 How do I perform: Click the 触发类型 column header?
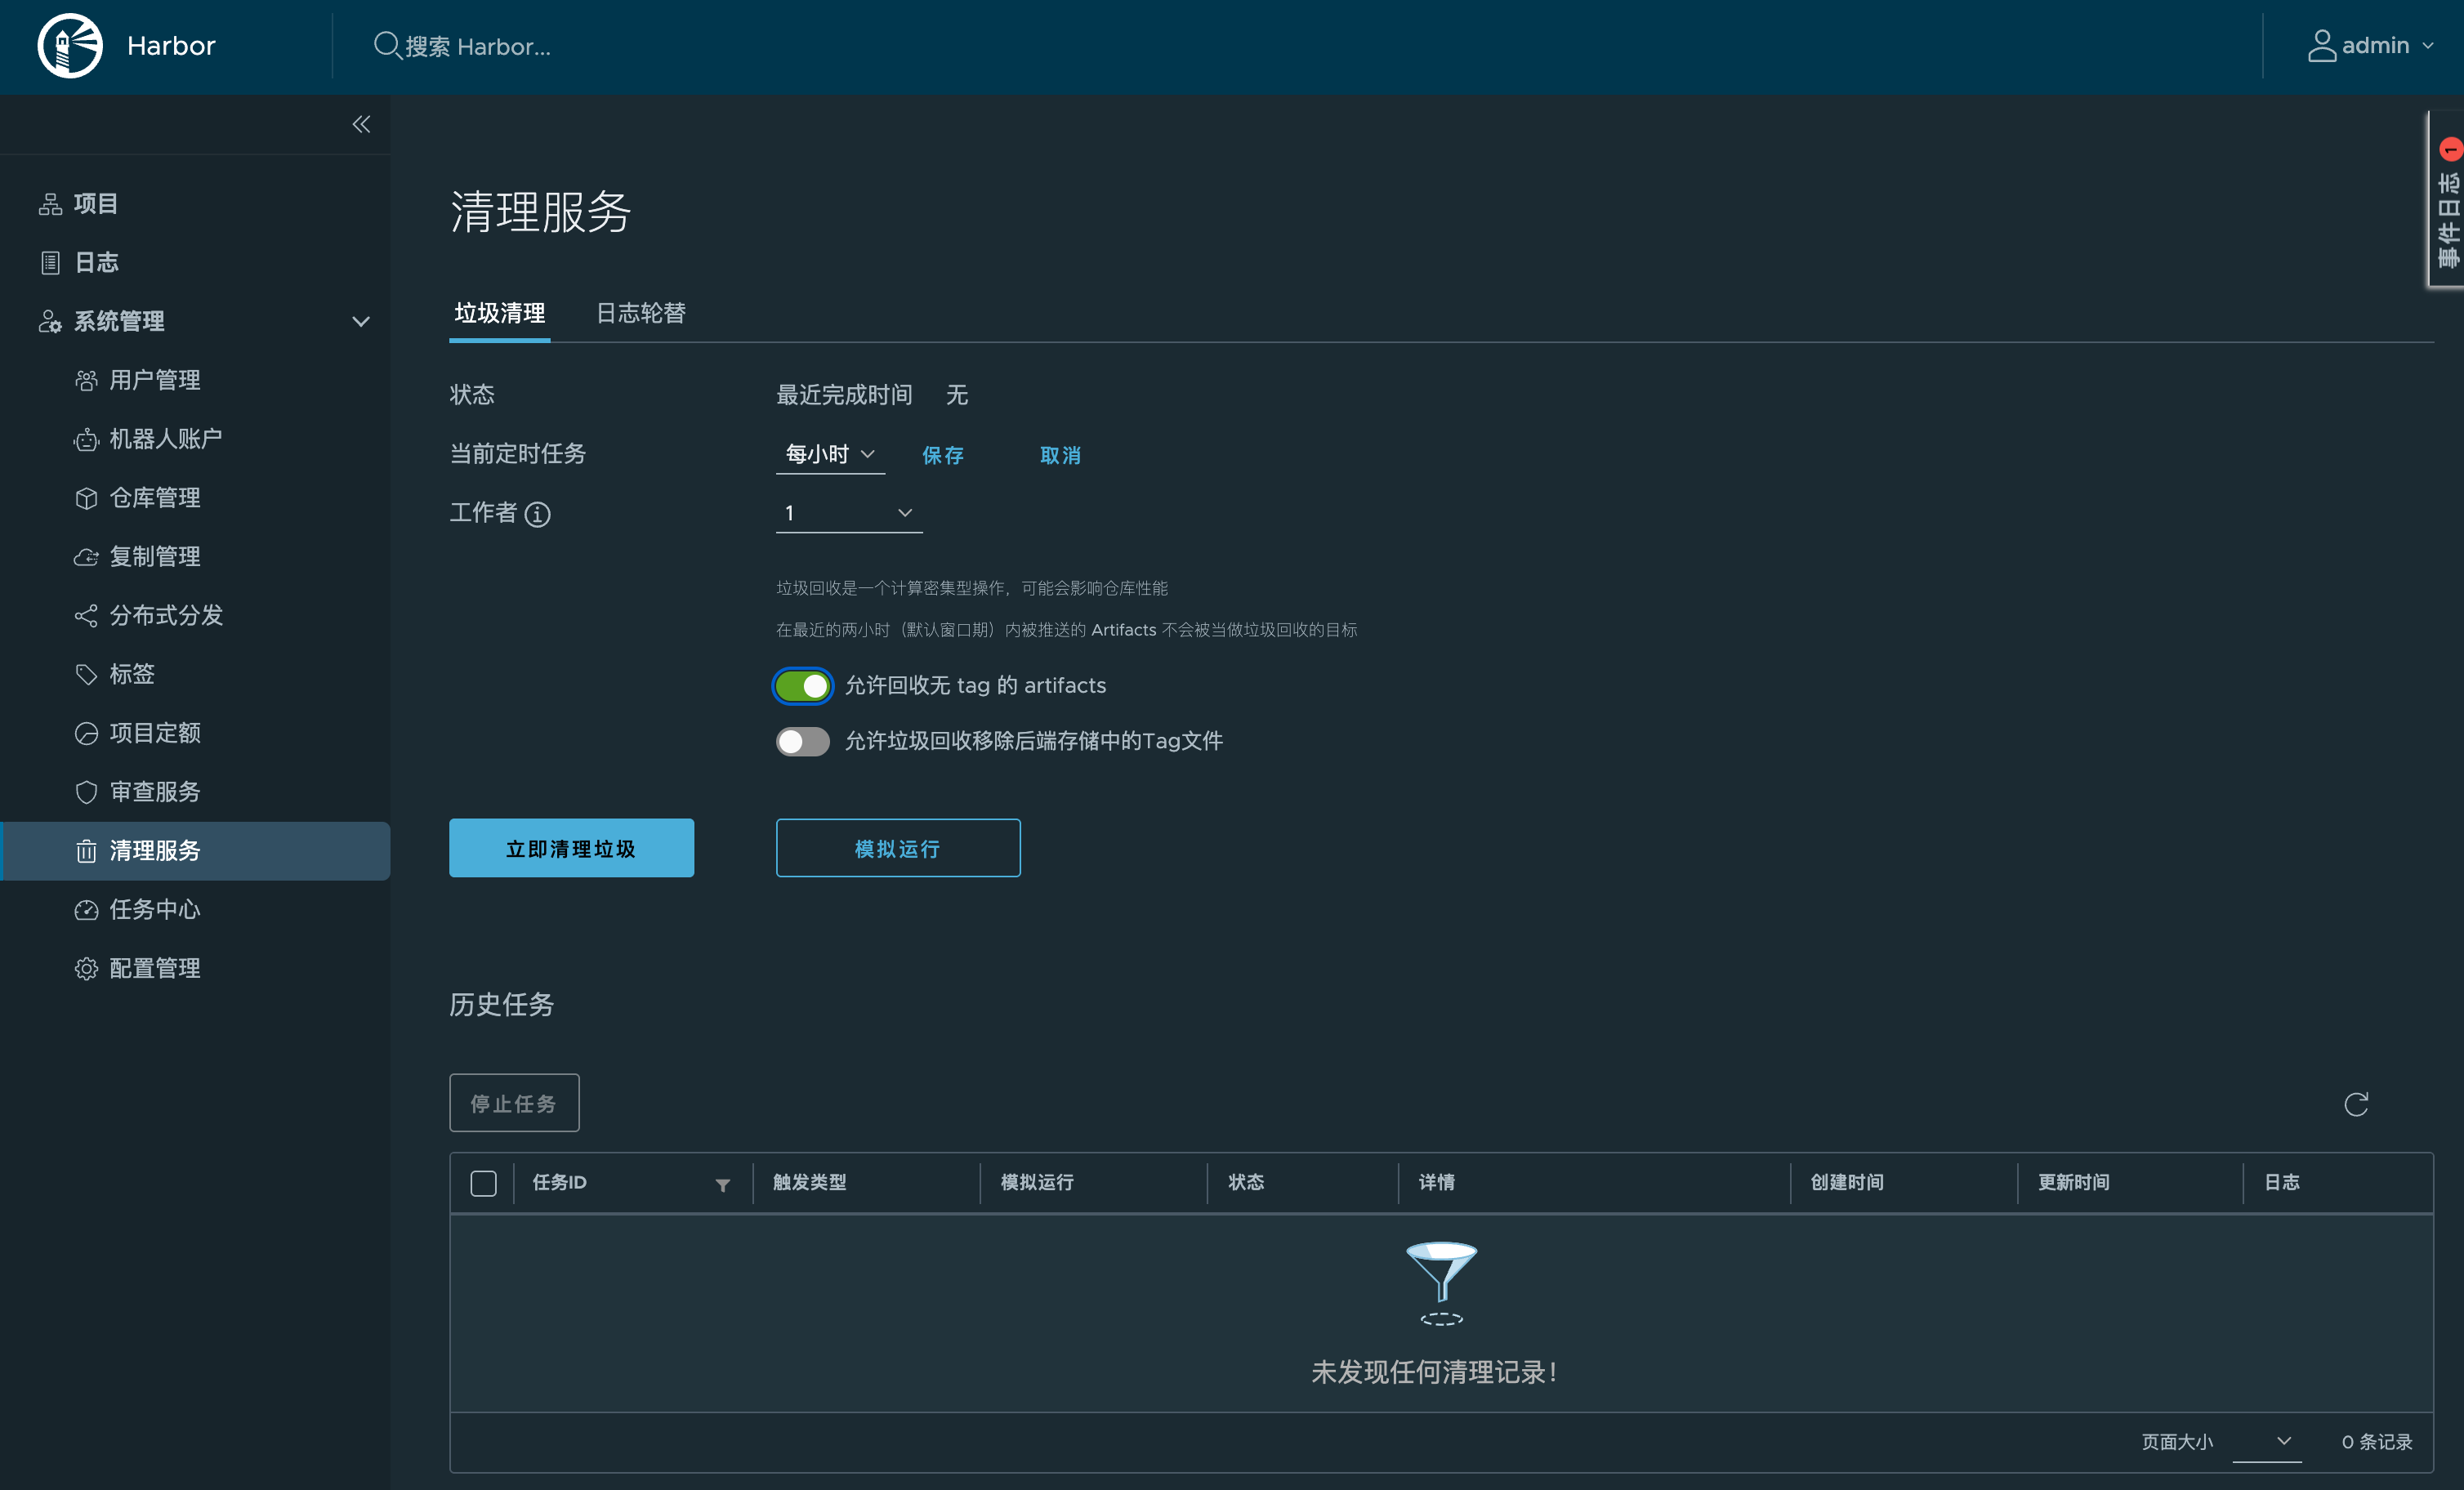(x=810, y=1183)
